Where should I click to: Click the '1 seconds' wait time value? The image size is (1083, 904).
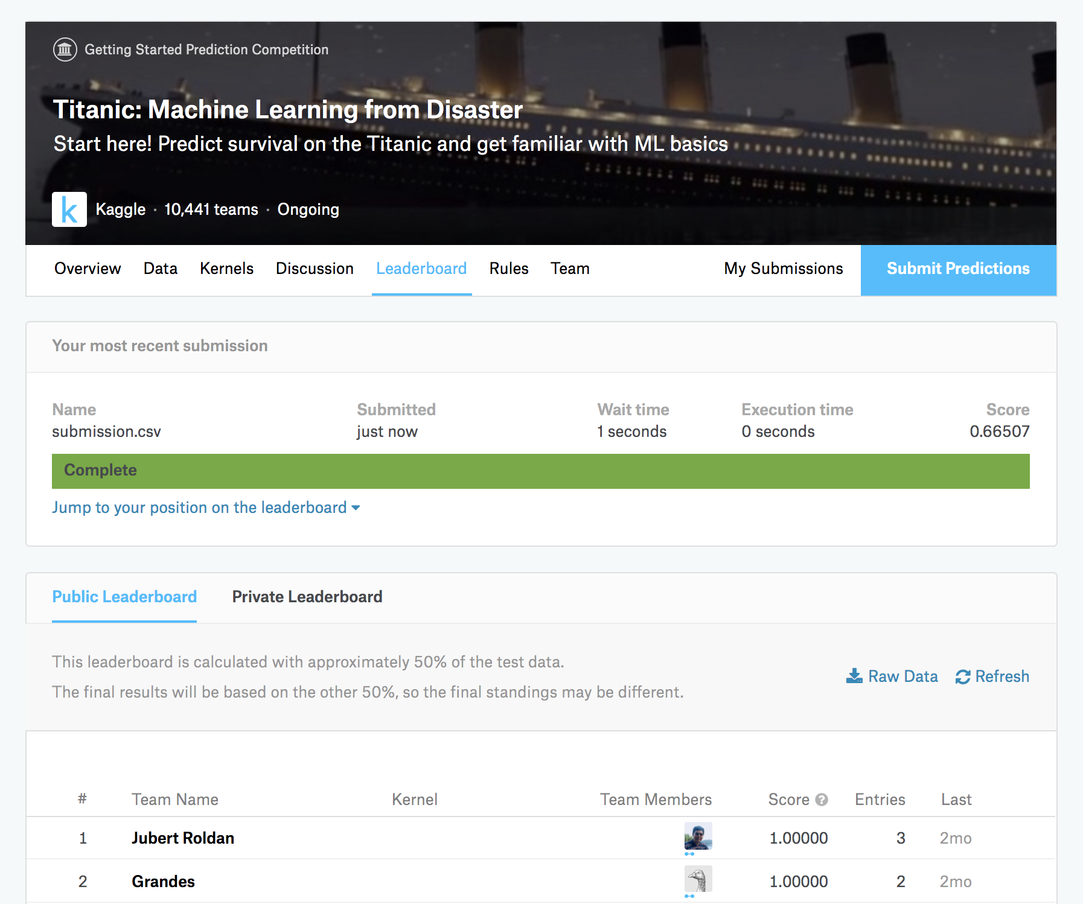point(632,431)
